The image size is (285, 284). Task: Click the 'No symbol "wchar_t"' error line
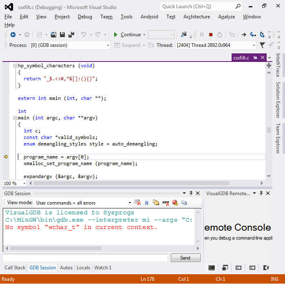coord(81,227)
